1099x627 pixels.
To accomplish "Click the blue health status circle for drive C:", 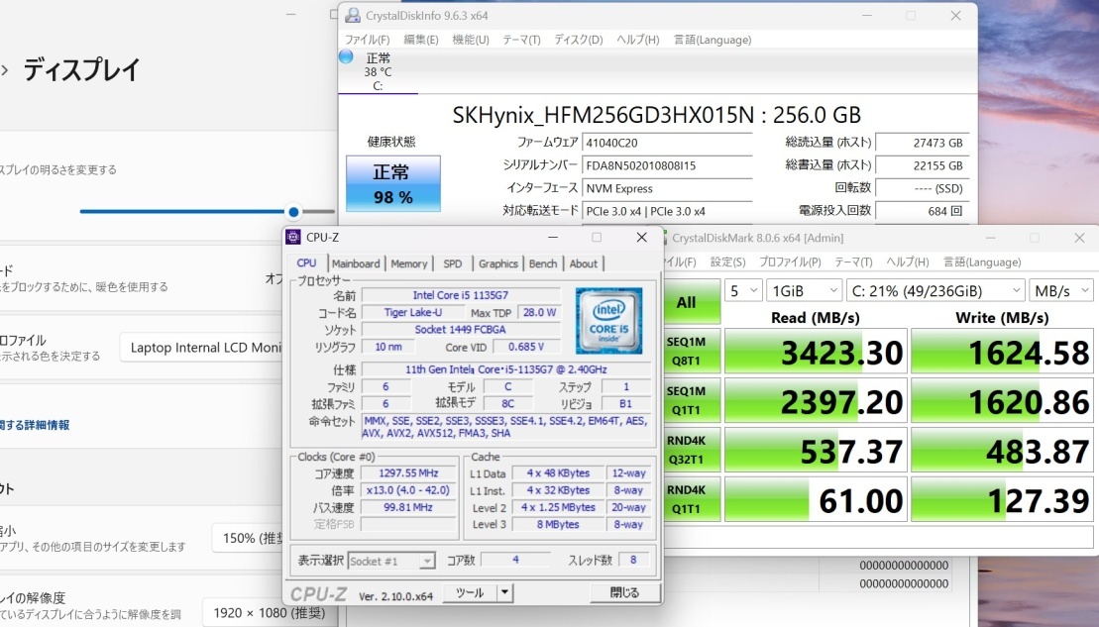I will pos(346,56).
